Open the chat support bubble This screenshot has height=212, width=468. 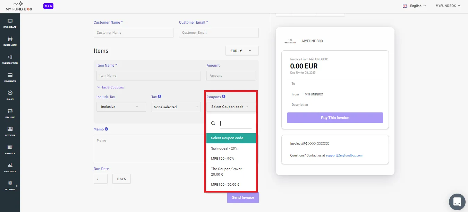click(457, 202)
